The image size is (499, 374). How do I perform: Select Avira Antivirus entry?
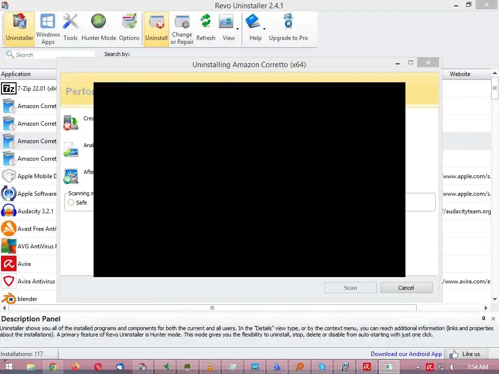point(29,281)
